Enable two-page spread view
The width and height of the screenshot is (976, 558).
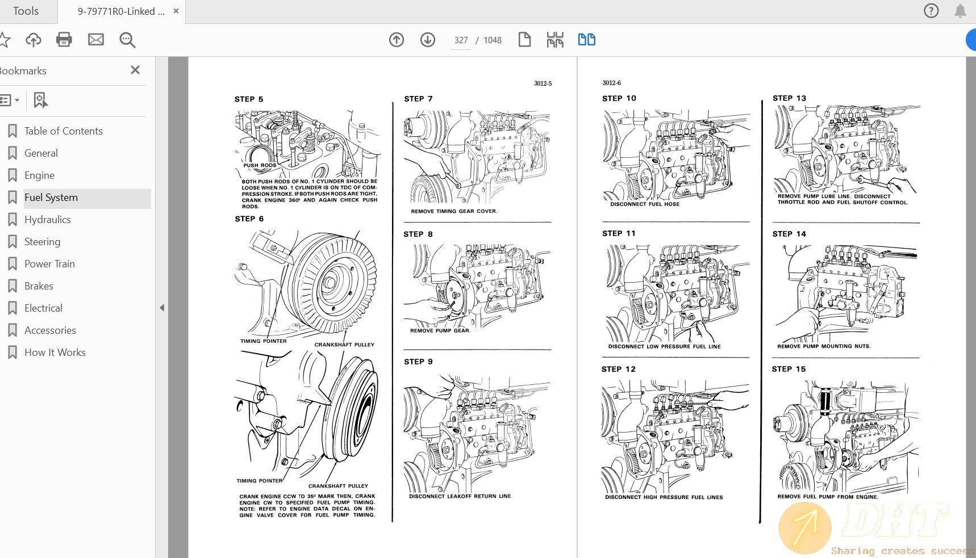pos(586,40)
